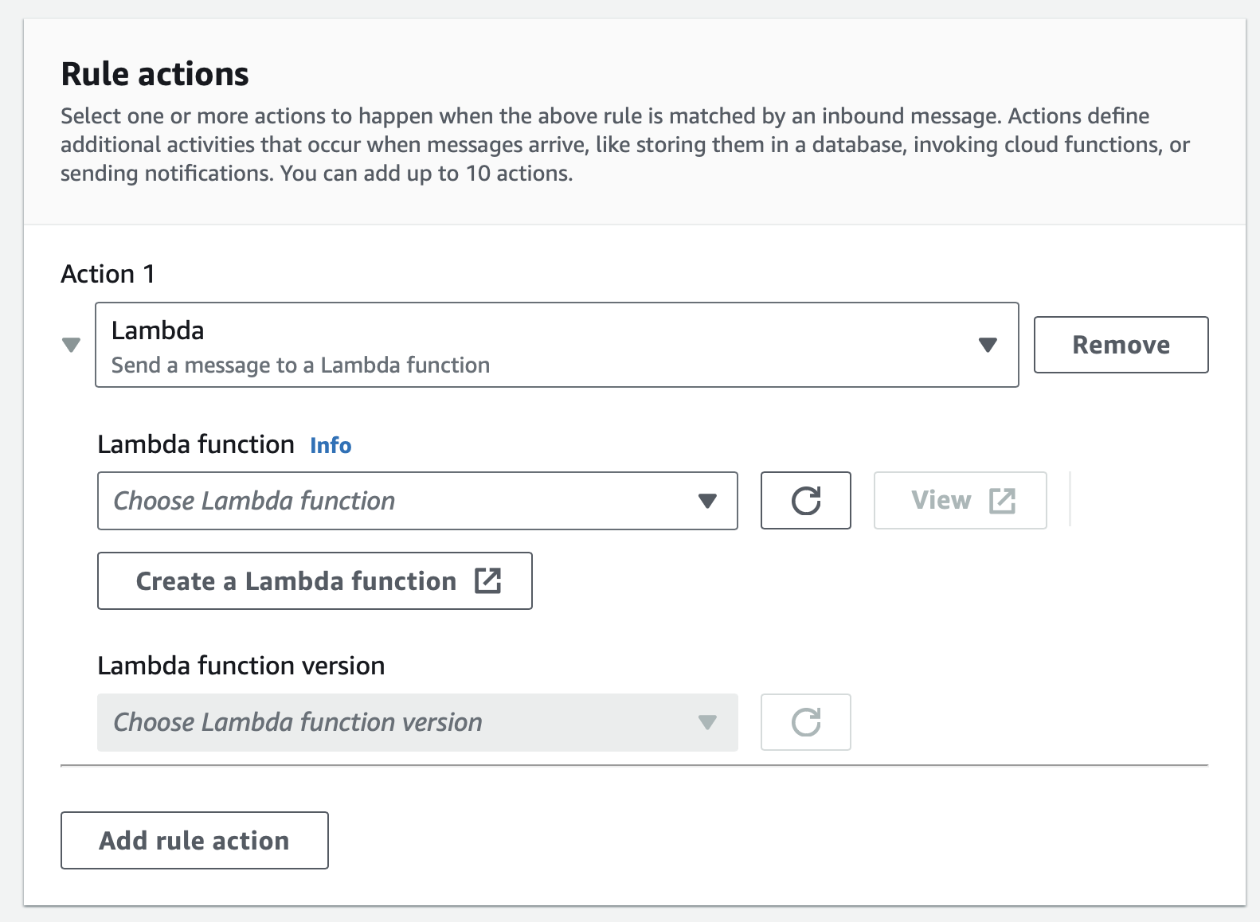Open the Lambda action type dropdown
Image resolution: width=1260 pixels, height=922 pixels.
tap(557, 345)
